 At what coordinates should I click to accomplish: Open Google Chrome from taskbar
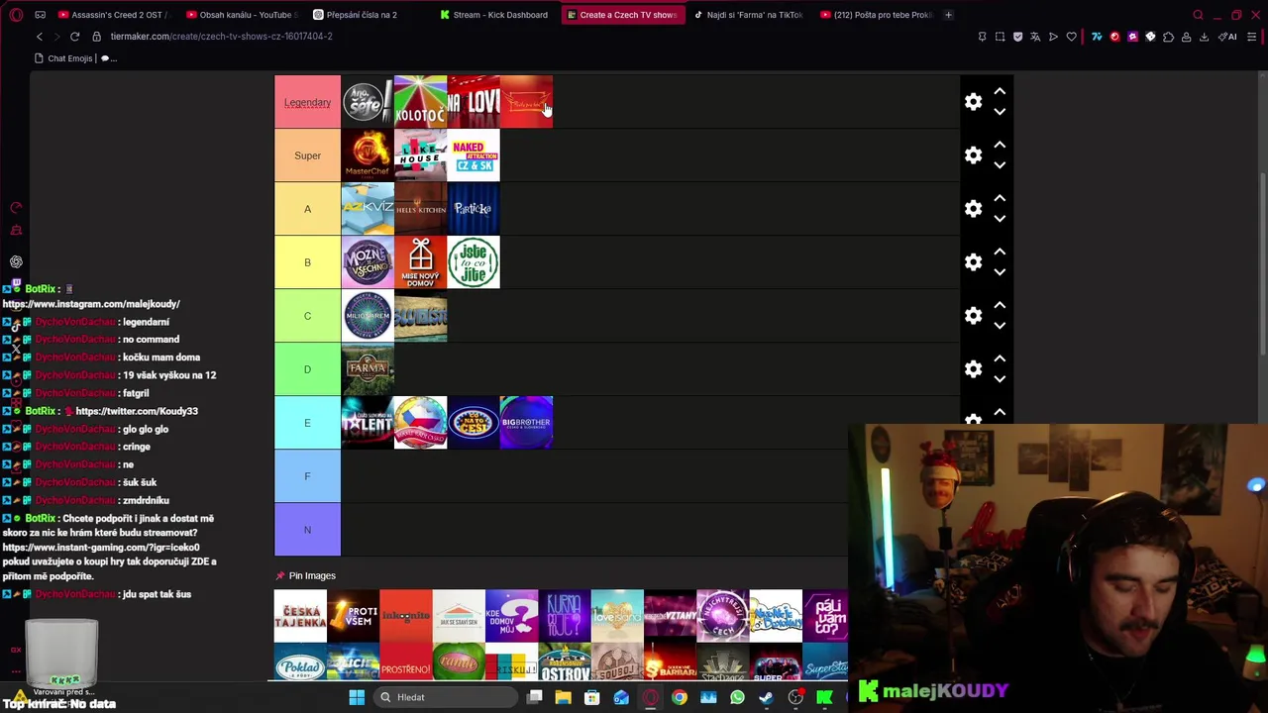click(x=679, y=697)
